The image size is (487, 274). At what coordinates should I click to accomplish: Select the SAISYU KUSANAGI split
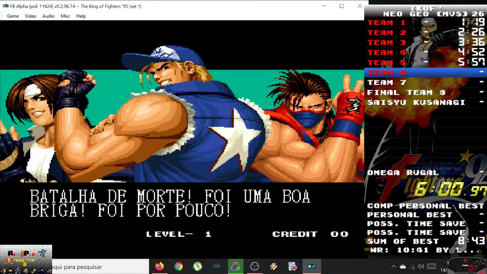tap(425, 102)
